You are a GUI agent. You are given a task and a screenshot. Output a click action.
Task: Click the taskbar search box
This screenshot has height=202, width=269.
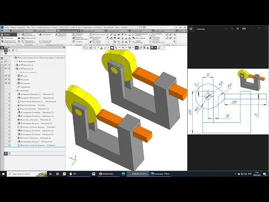27,174
